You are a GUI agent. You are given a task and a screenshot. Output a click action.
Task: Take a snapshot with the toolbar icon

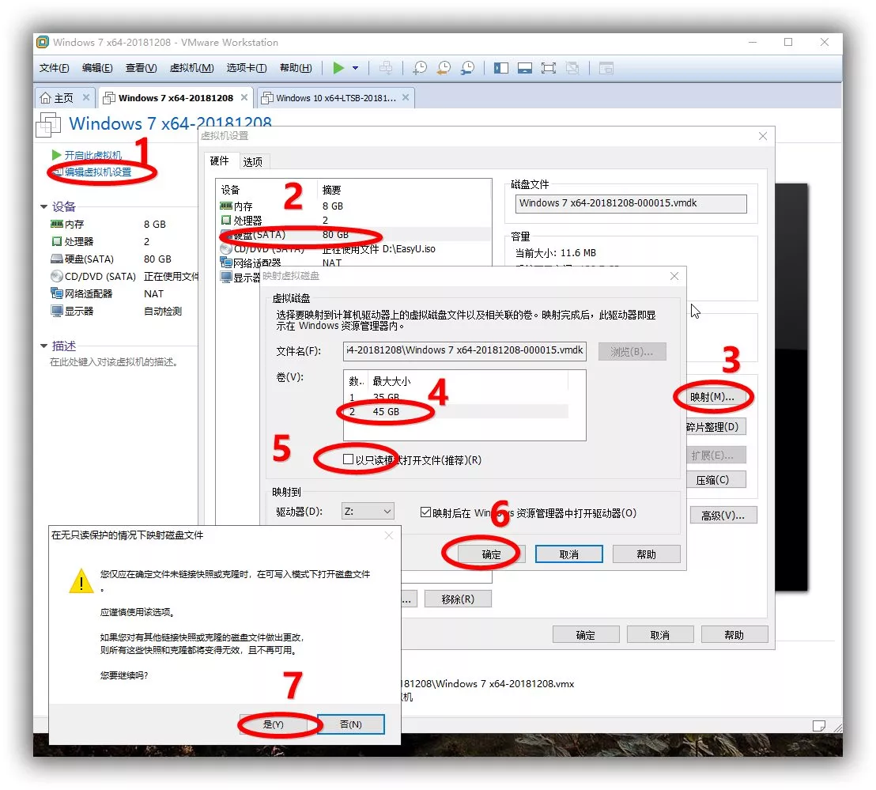[x=420, y=68]
